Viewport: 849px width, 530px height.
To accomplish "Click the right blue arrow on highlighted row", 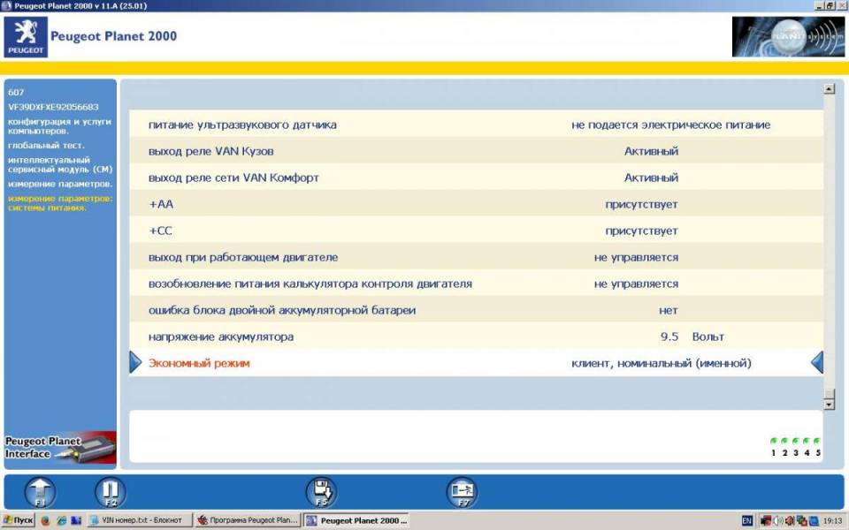I will click(x=817, y=363).
